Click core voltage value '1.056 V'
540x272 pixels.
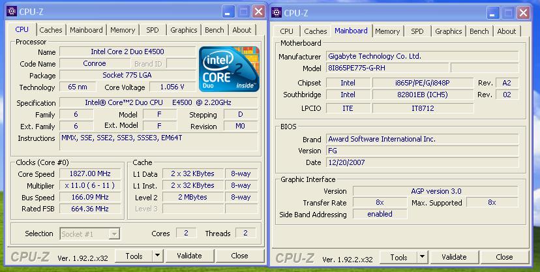[172, 87]
